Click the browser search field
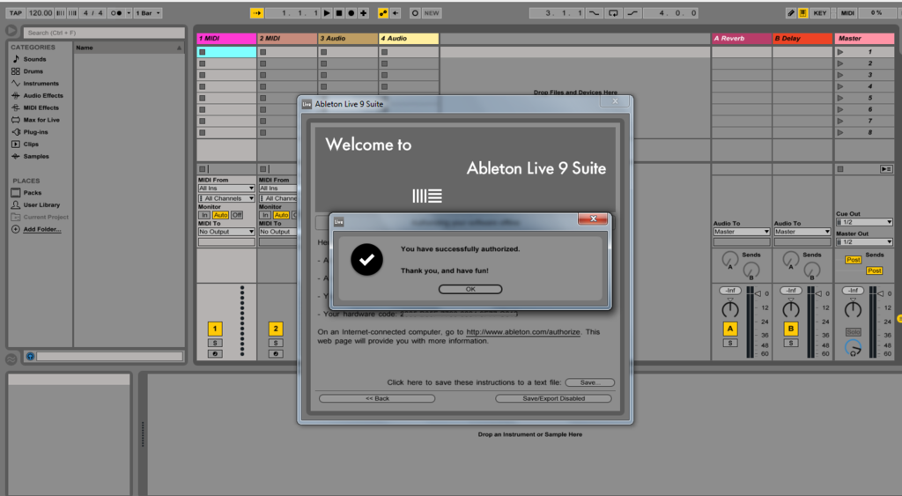The height and width of the screenshot is (496, 902). click(x=104, y=33)
